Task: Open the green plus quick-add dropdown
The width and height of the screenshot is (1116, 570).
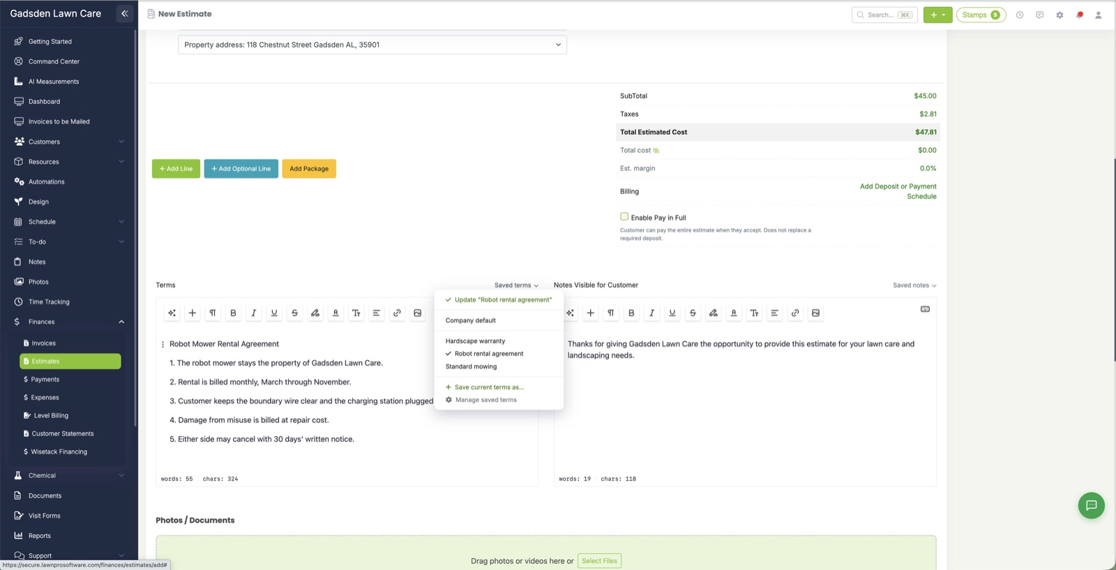Action: click(937, 15)
